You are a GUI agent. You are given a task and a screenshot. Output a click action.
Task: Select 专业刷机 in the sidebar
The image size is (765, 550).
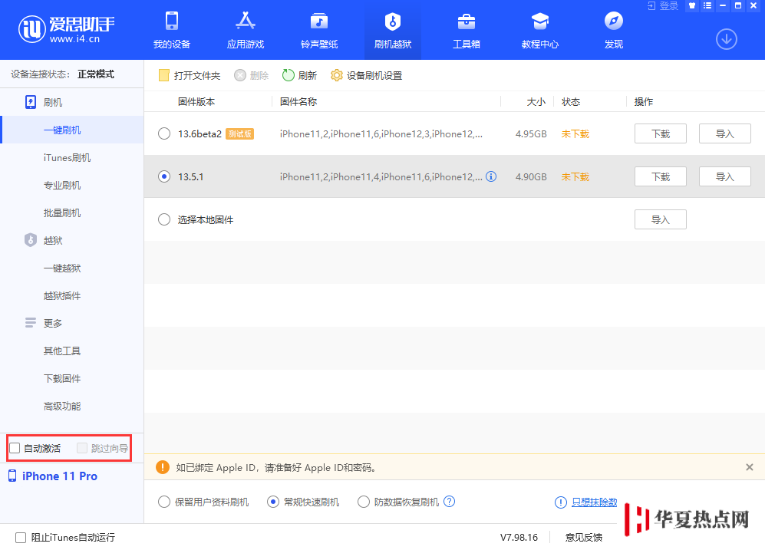point(62,186)
